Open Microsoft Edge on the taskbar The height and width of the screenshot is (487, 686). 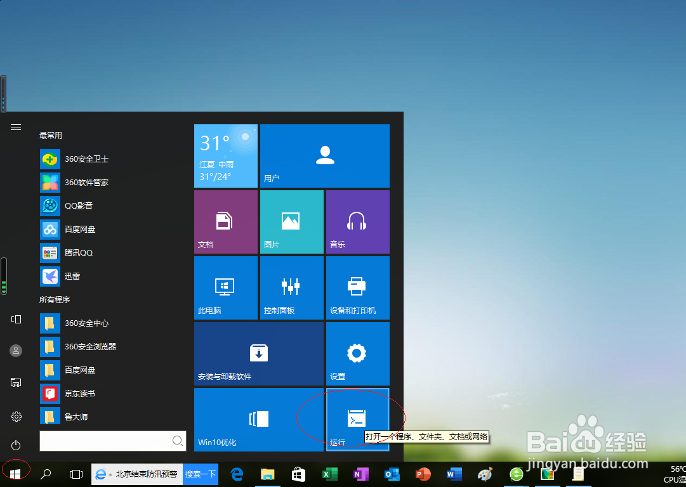click(236, 474)
